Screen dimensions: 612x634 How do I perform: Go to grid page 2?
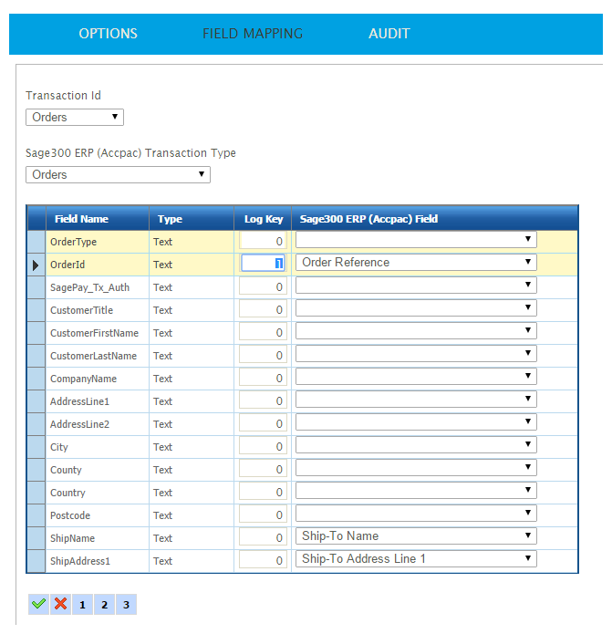[x=104, y=604]
